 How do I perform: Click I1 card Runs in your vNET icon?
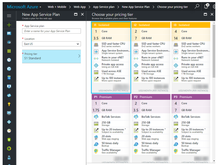(96, 58)
